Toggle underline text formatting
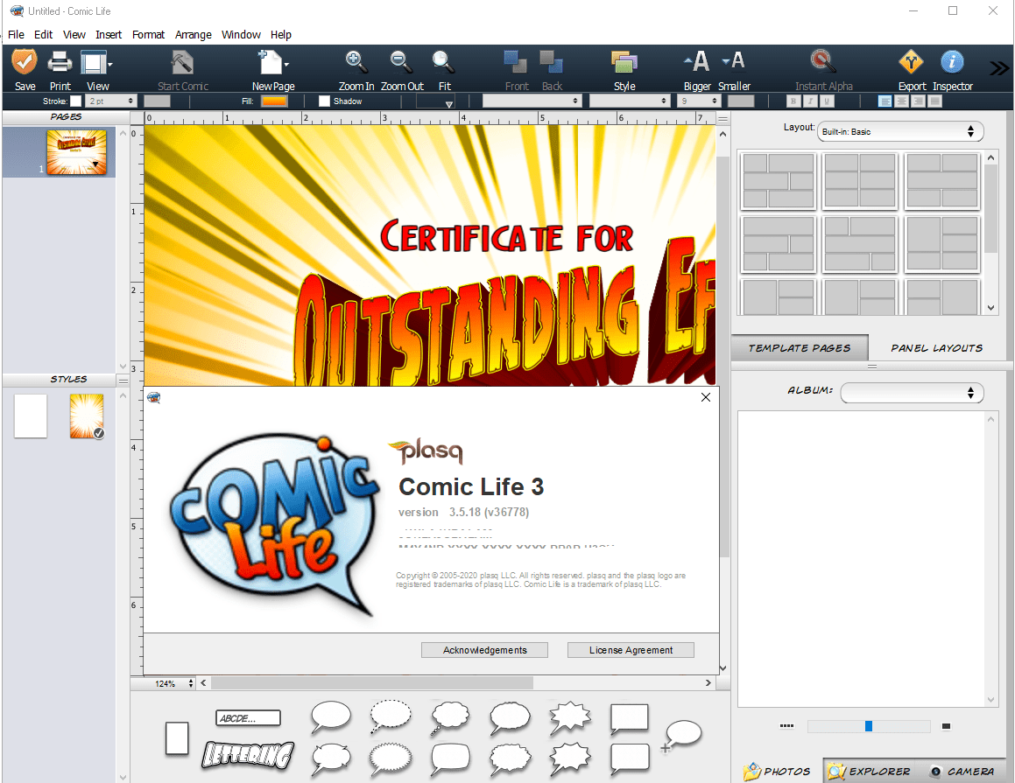 (x=827, y=101)
